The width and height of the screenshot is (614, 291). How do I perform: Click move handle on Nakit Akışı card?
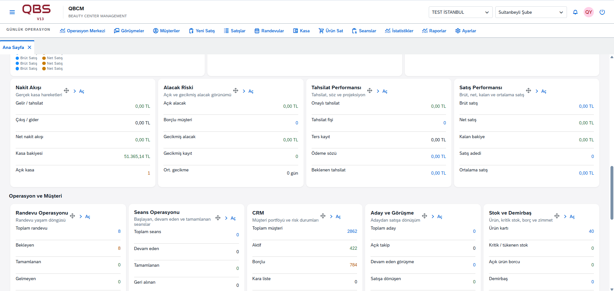67,90
